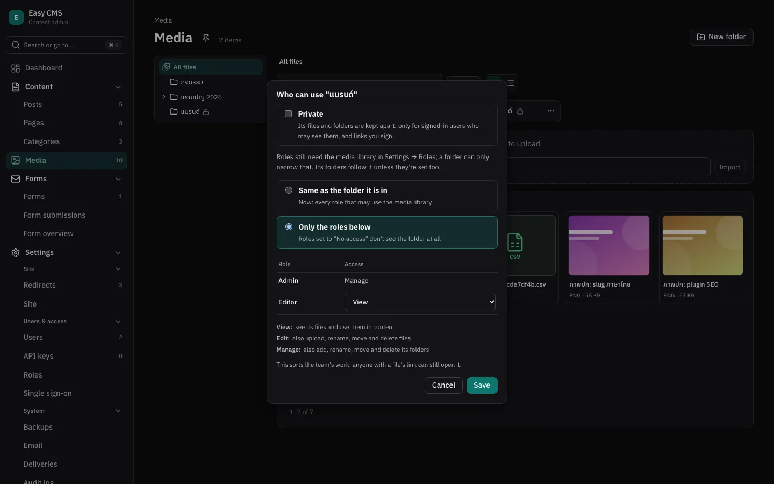Collapse the Site group chevron
The width and height of the screenshot is (774, 484).
click(118, 269)
